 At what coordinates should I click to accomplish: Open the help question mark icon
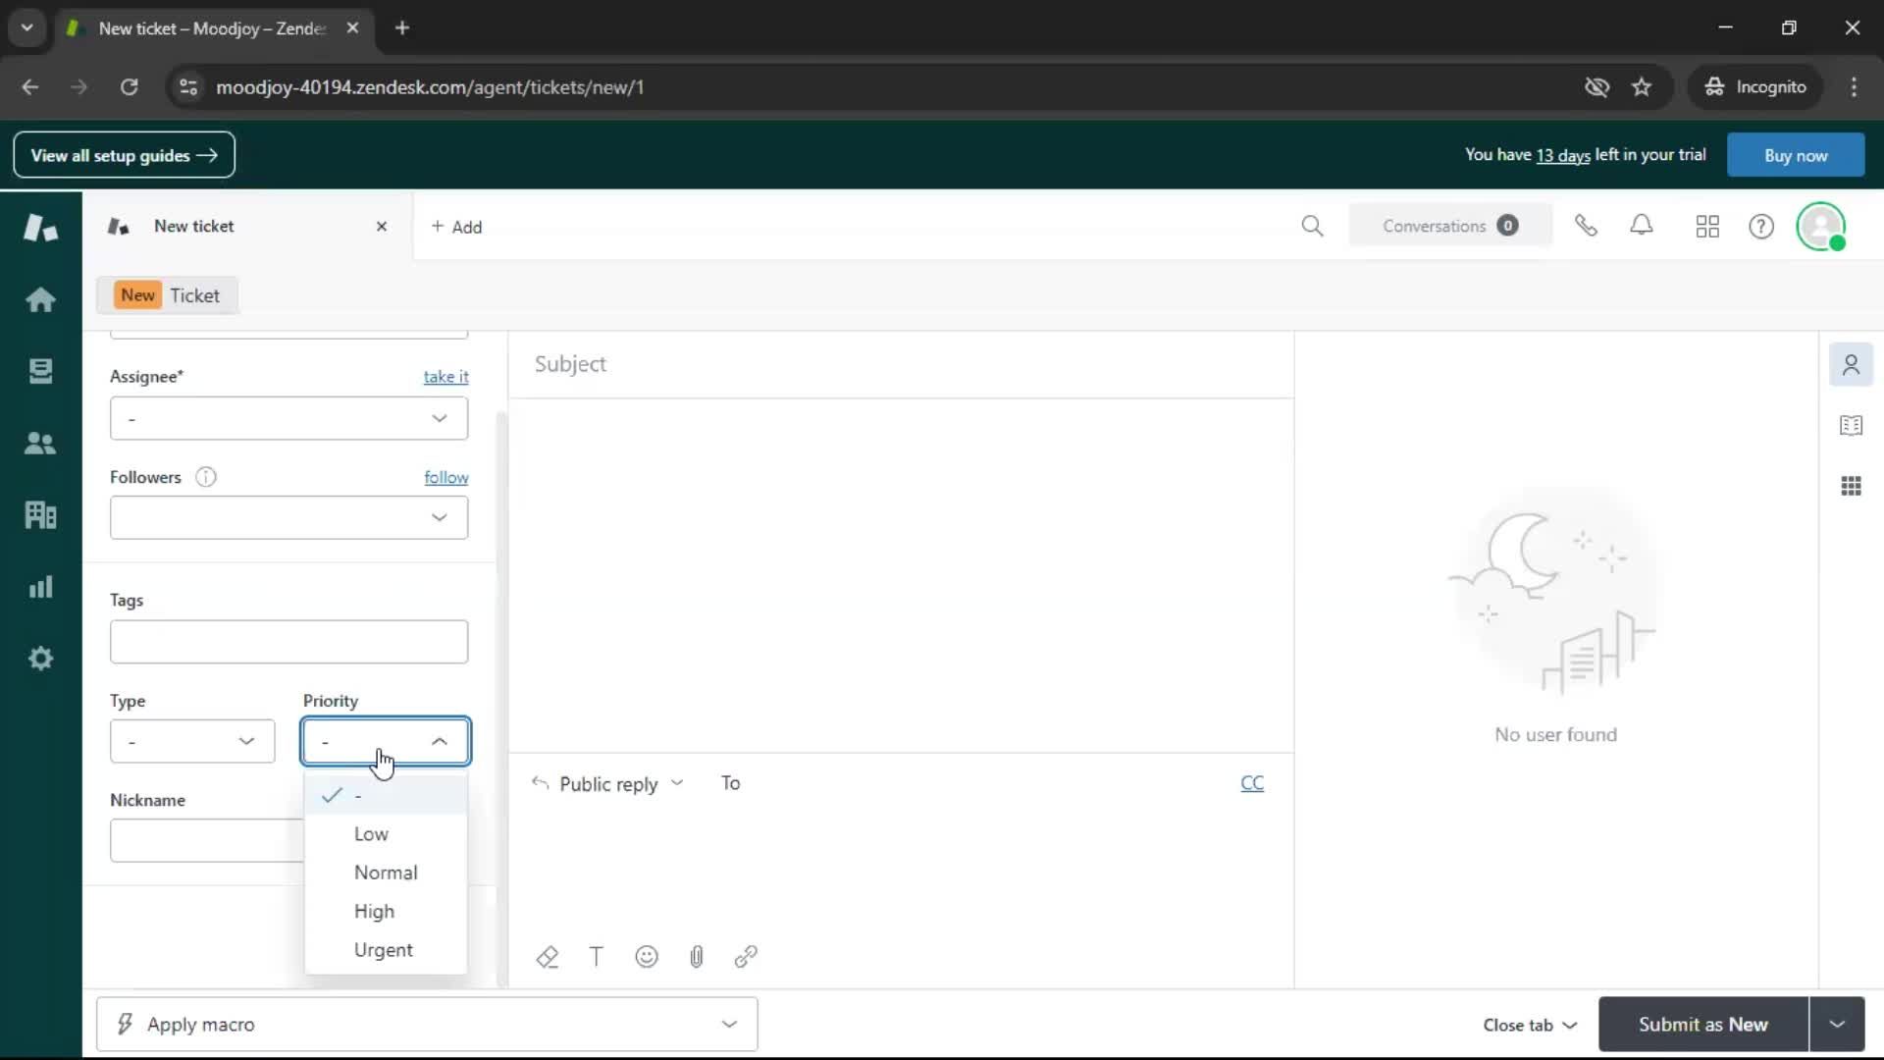(x=1761, y=227)
